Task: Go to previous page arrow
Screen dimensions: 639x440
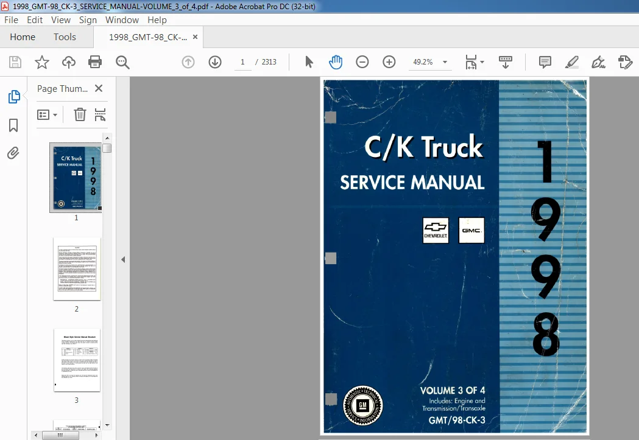Action: (188, 62)
